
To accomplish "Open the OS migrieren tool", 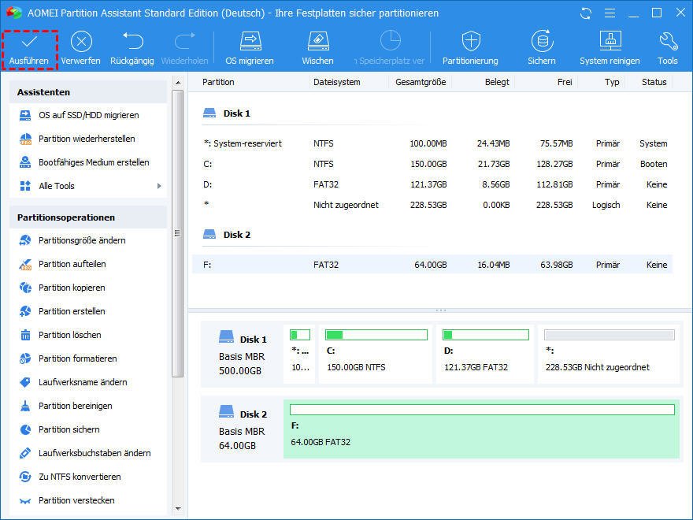I will tap(250, 42).
